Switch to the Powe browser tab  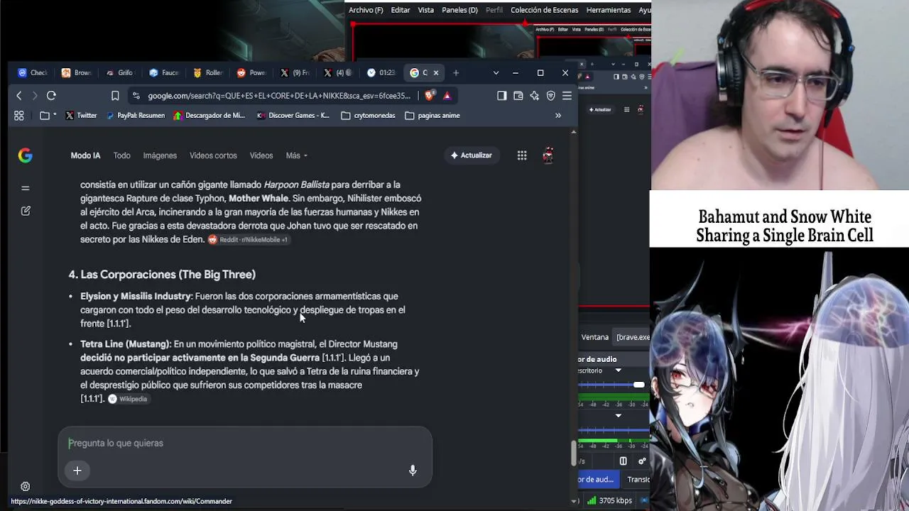click(251, 72)
